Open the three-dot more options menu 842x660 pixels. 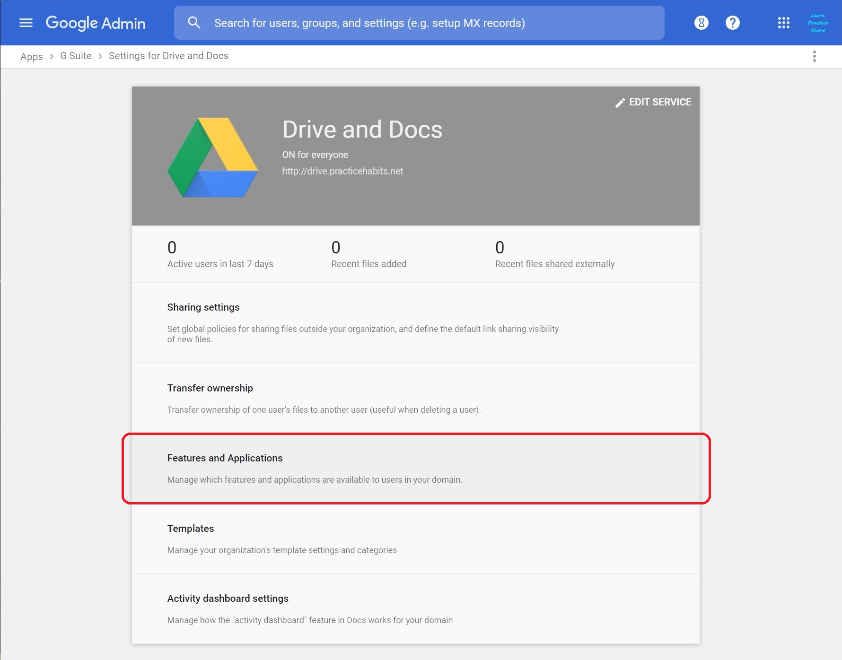pyautogui.click(x=815, y=56)
